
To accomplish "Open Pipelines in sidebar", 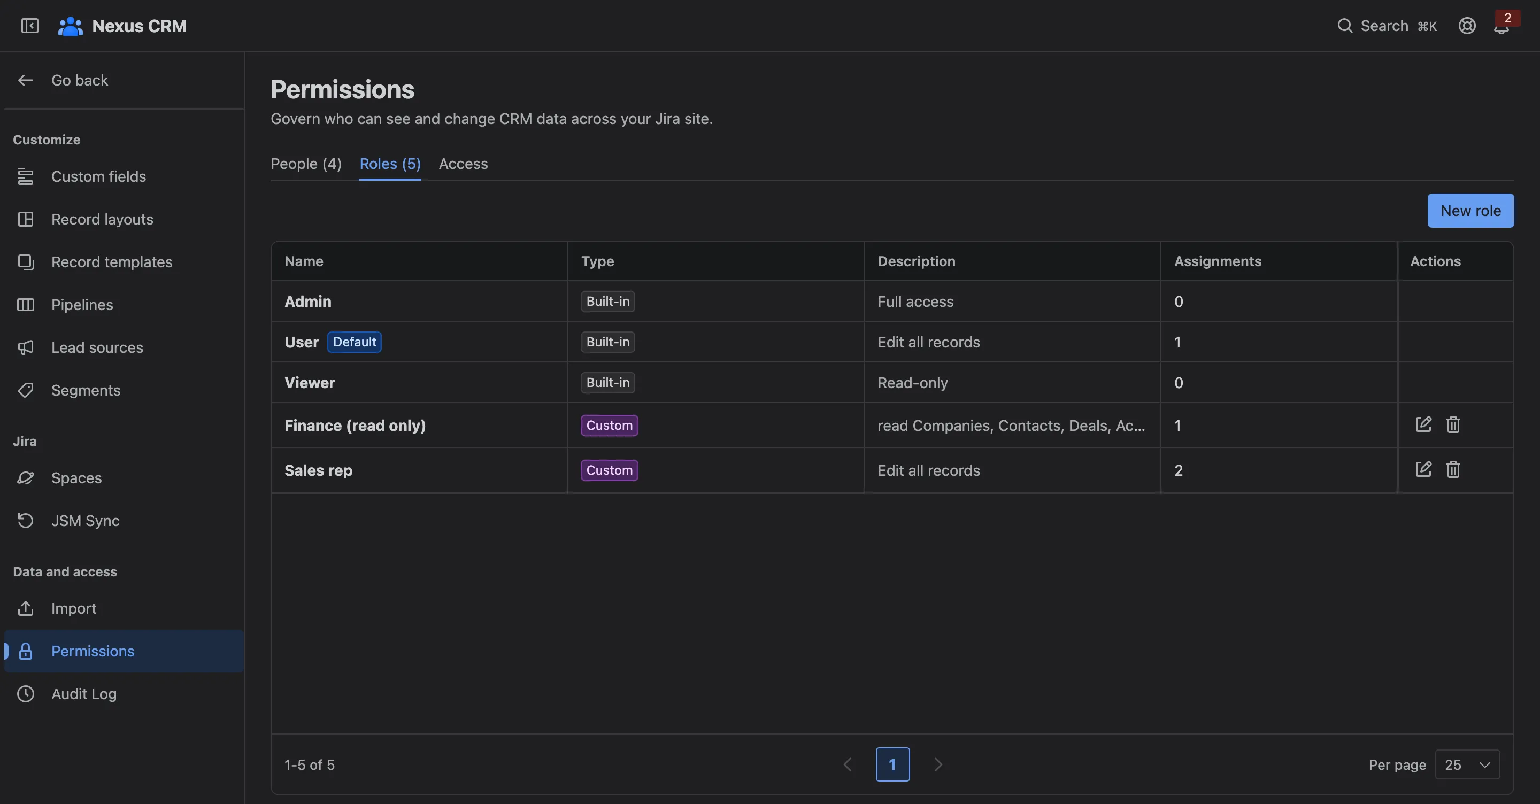I will pos(124,305).
